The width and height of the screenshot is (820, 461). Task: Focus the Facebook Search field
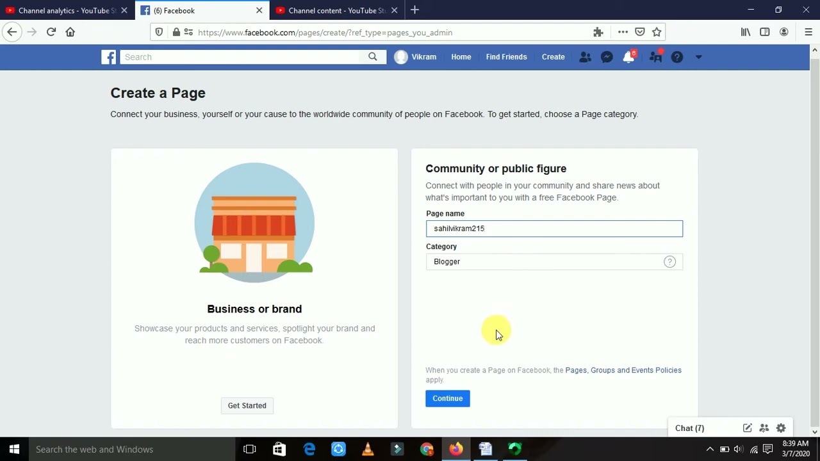point(240,57)
